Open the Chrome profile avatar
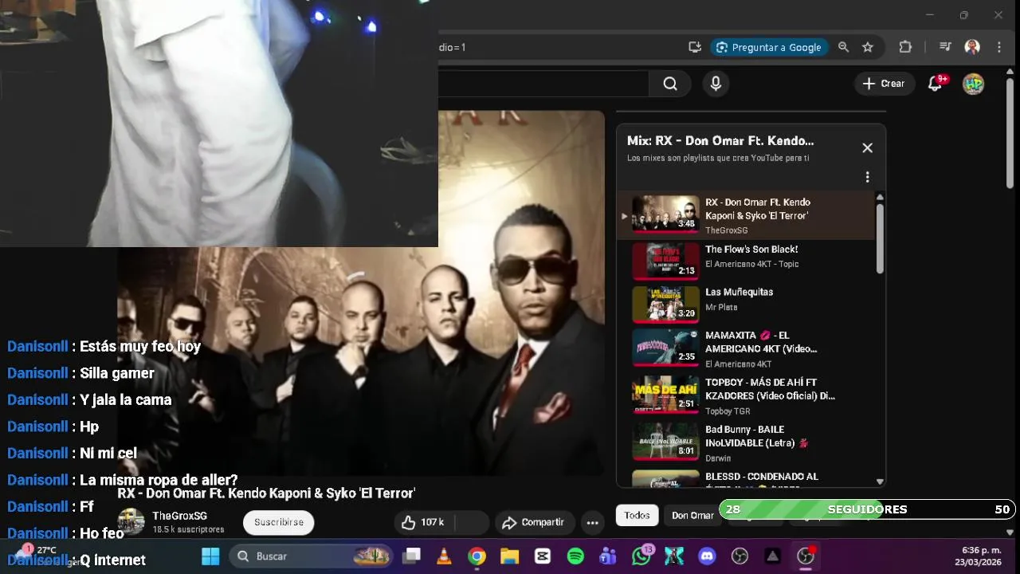 [x=972, y=47]
